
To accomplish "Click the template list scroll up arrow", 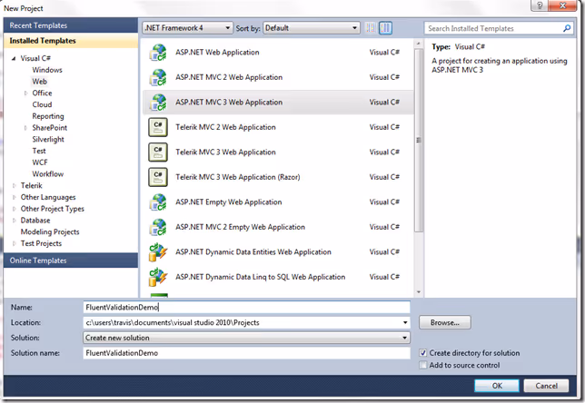I will point(419,44).
